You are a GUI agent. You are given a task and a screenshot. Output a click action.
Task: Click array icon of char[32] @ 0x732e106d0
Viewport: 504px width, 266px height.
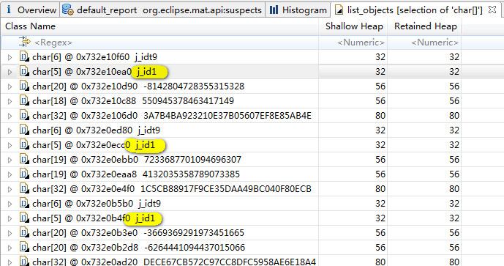(24, 115)
